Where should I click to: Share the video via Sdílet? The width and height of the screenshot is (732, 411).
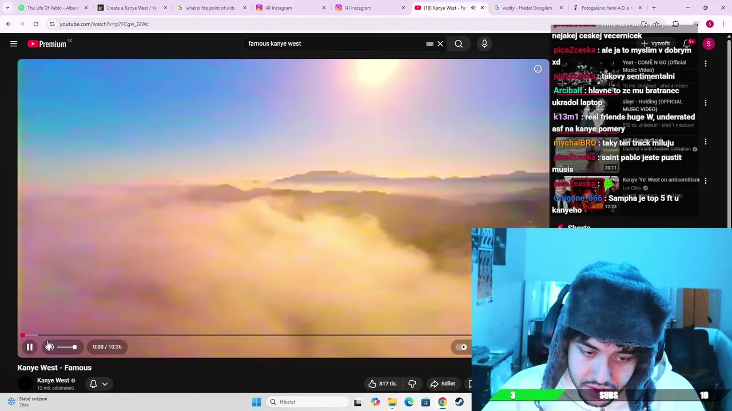coord(443,384)
